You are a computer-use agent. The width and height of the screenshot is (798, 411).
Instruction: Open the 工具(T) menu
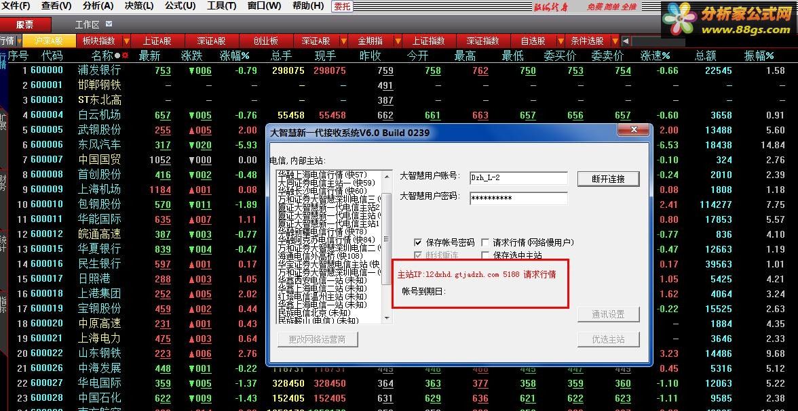221,6
